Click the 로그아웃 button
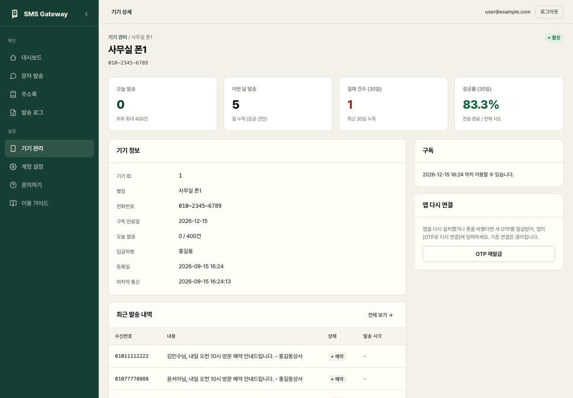Viewport: 573px width, 398px height. click(549, 12)
